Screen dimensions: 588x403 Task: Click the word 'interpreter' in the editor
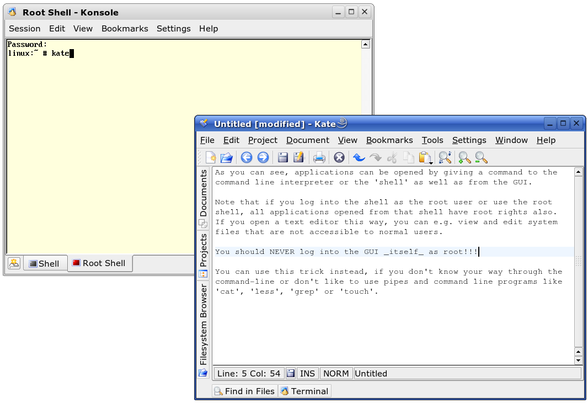pos(307,182)
